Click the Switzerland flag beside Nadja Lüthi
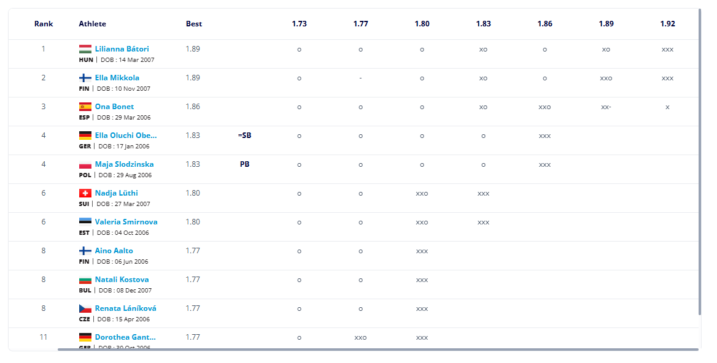 [85, 193]
